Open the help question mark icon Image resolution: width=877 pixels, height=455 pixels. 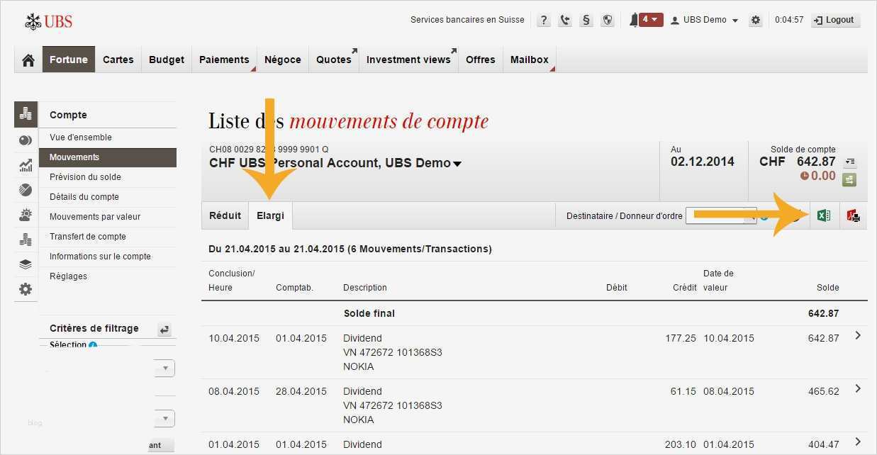click(544, 20)
